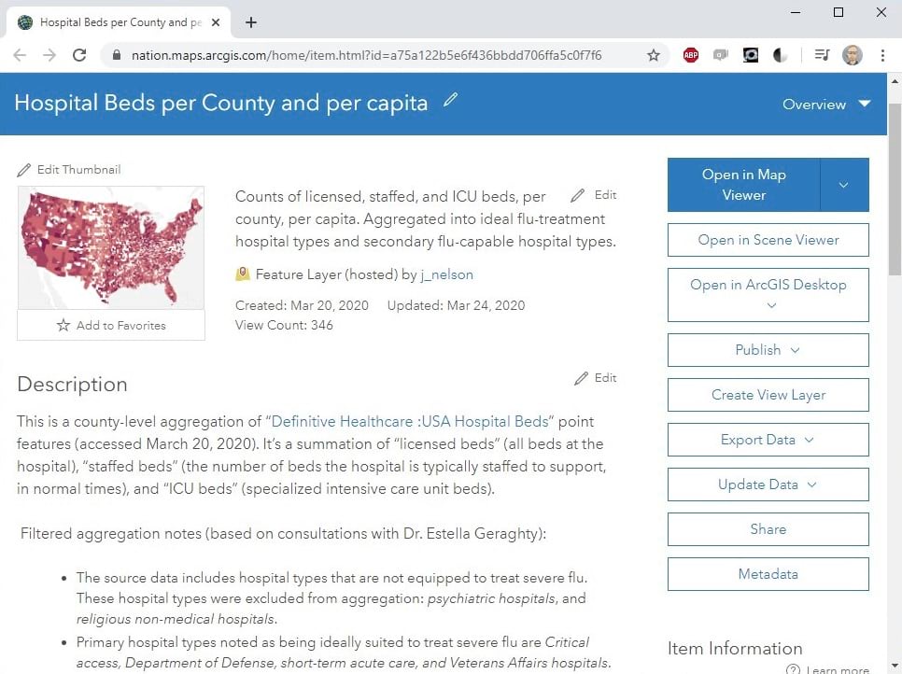Viewport: 902px width, 674px height.
Task: Open the Overview dropdown menu
Action: click(x=826, y=105)
